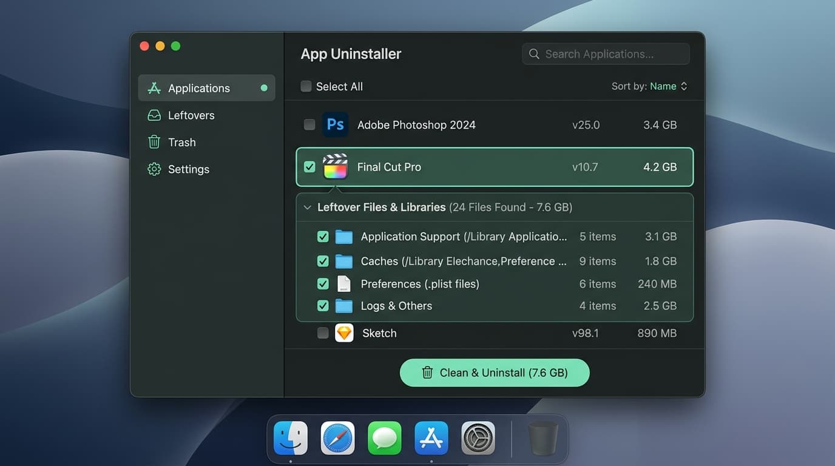
Task: Click the 9 items count
Action: (598, 262)
